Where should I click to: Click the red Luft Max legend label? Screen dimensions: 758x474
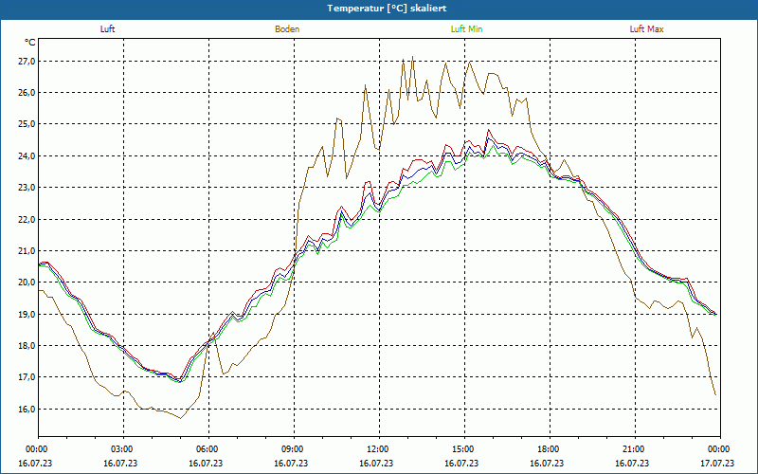646,29
